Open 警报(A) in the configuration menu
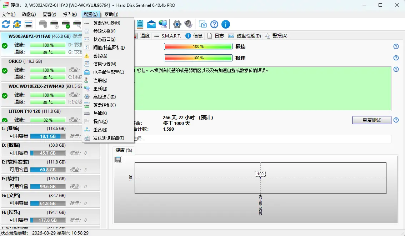This screenshot has height=236, width=405. (x=108, y=56)
